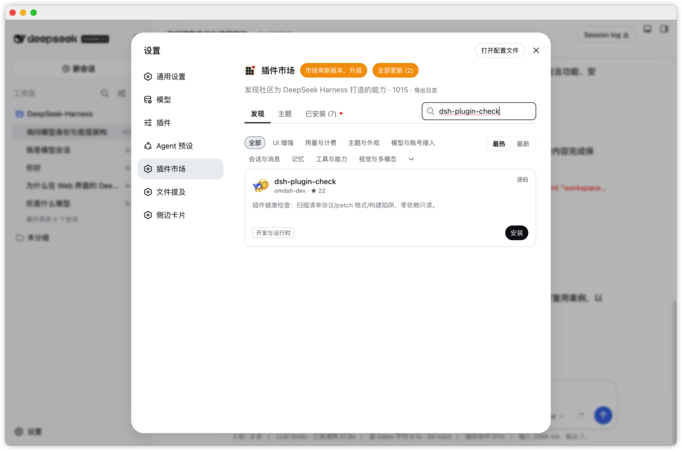This screenshot has width=682, height=451.
Task: Click the dsh-plugin-check emoji avatar
Action: click(261, 186)
